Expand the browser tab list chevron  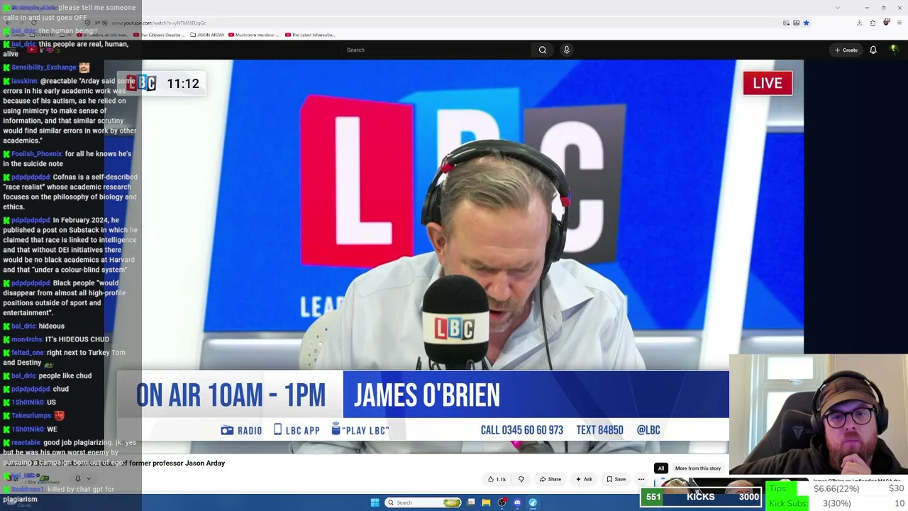tap(838, 8)
